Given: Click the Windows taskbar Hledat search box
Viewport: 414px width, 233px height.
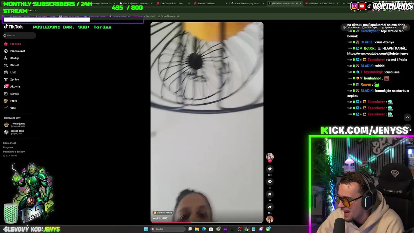Looking at the screenshot, I should click(168, 229).
